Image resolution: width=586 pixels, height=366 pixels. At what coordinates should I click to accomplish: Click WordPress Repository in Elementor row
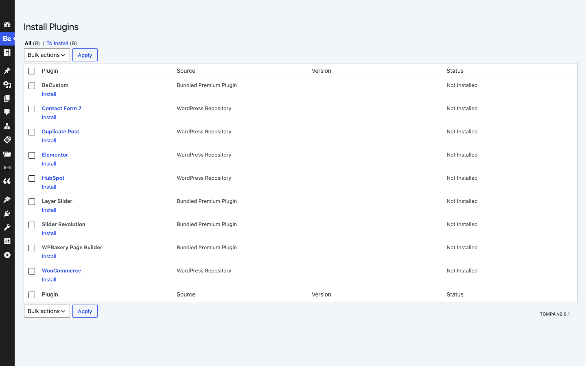(x=204, y=155)
